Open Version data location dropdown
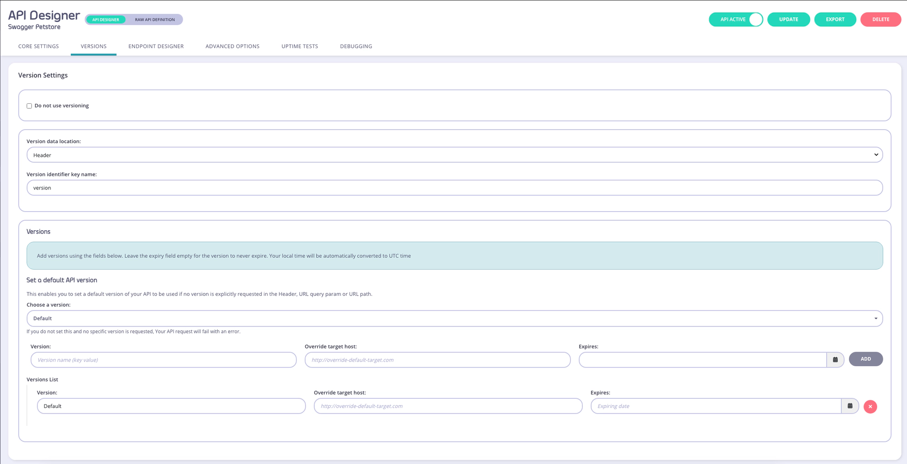 click(454, 155)
